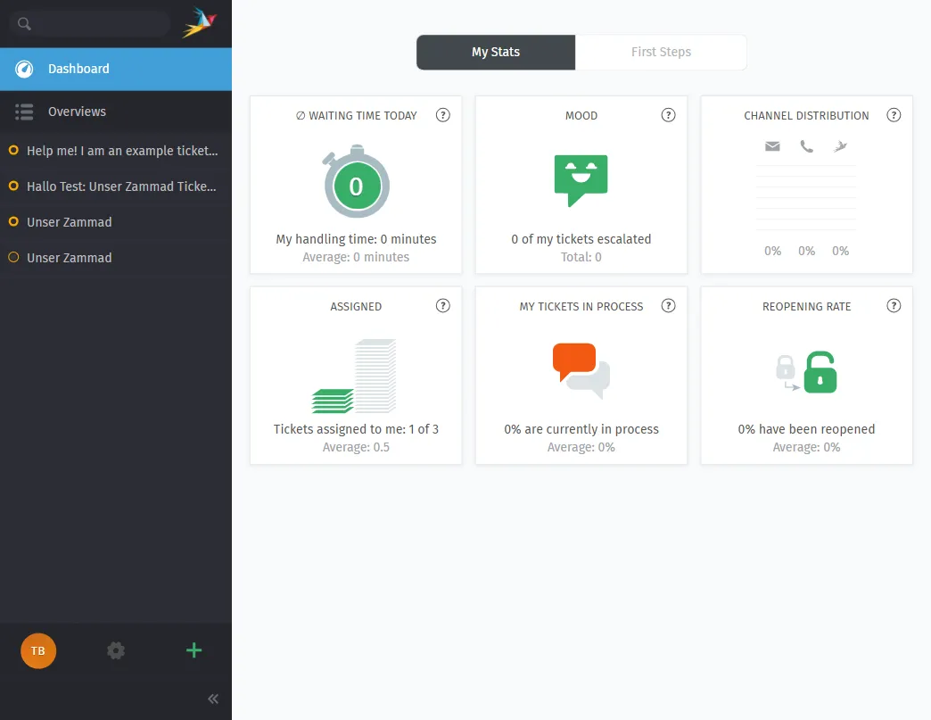Click the status dot on Hallo Test ticket
The height and width of the screenshot is (720, 931).
(x=13, y=186)
